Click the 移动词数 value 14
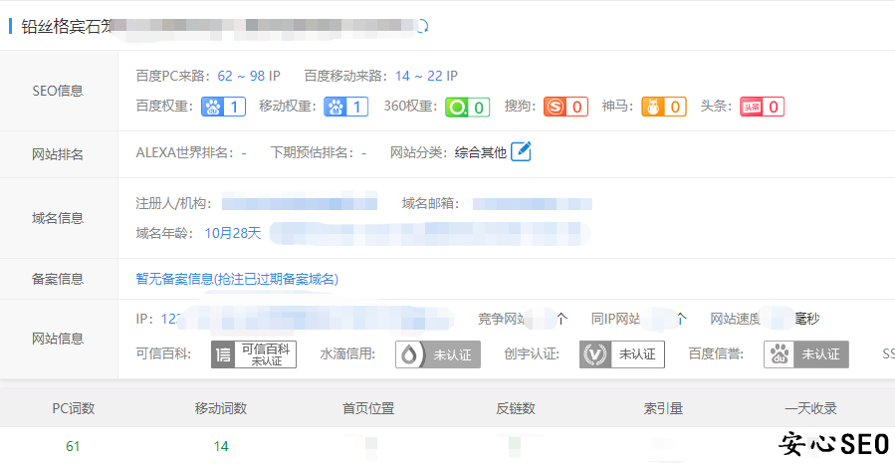The width and height of the screenshot is (895, 464). pos(221,446)
